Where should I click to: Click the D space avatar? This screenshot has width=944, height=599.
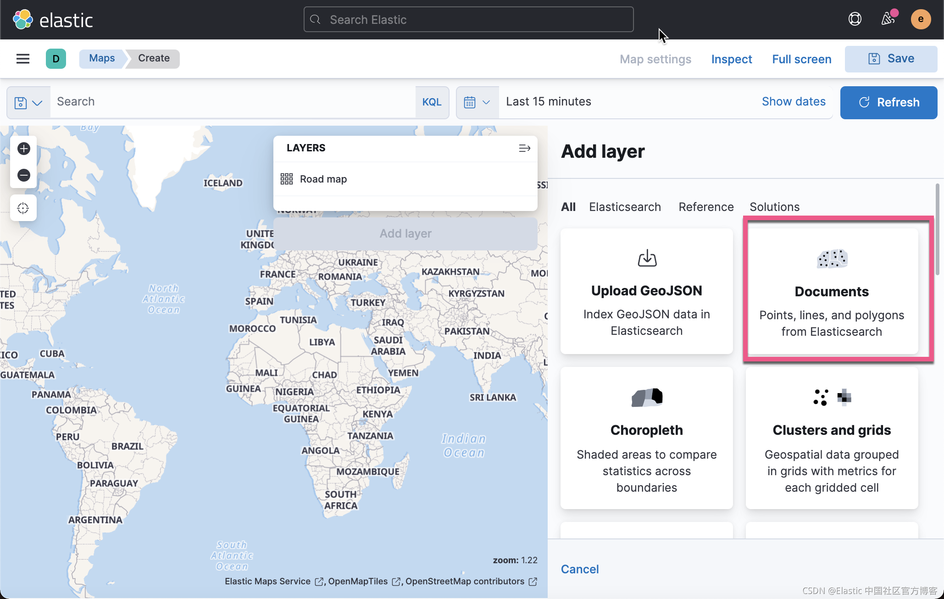(x=56, y=59)
